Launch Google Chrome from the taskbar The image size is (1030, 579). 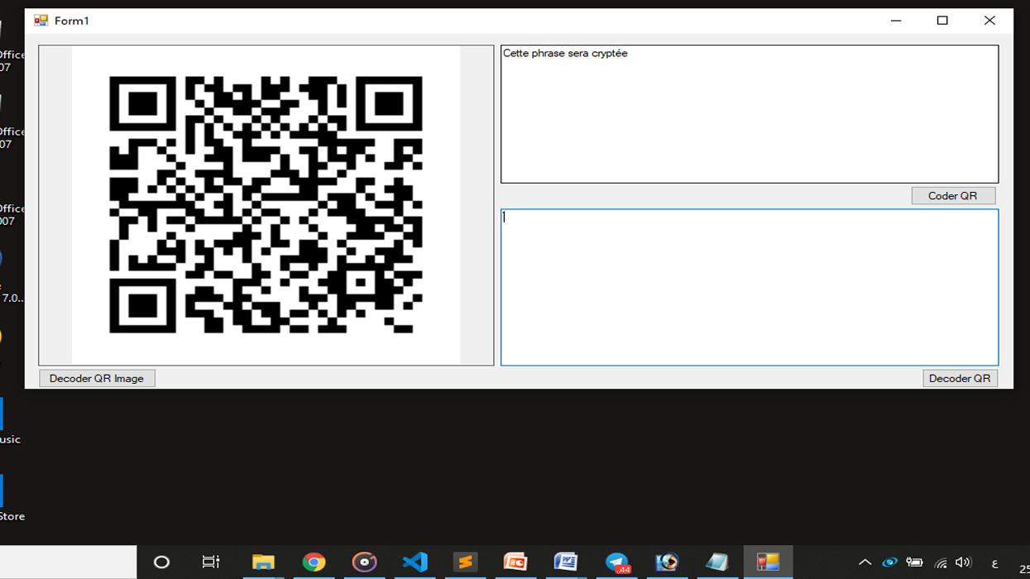[314, 562]
